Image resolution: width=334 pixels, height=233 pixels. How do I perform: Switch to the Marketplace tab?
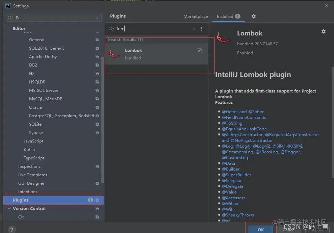196,17
